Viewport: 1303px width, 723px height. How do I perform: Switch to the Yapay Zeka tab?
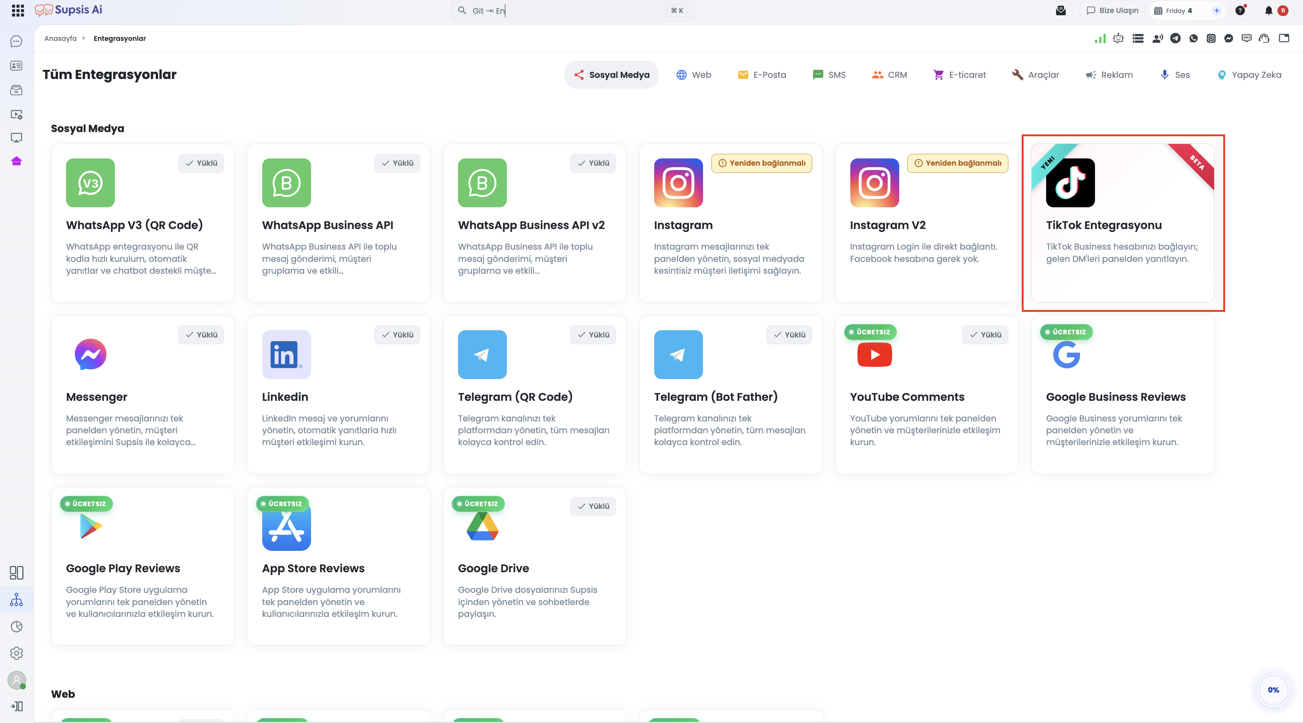[1249, 75]
